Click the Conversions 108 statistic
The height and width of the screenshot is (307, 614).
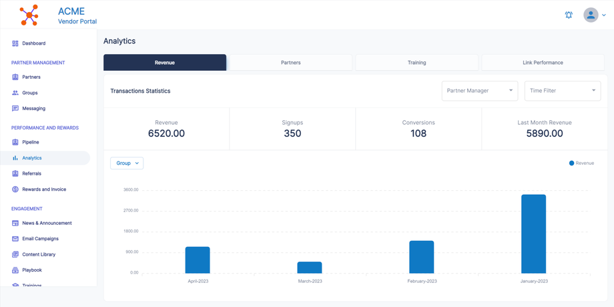(x=418, y=129)
